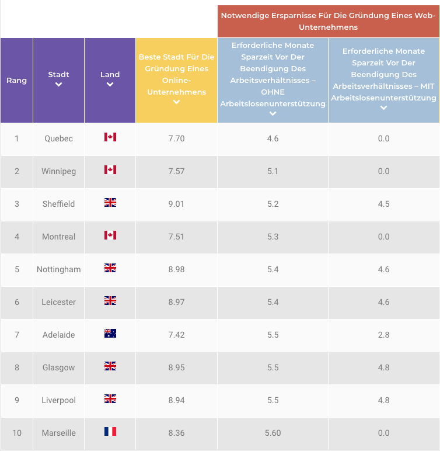This screenshot has height=451, width=440.
Task: Click the UK flag beside Sheffield
Action: (110, 203)
